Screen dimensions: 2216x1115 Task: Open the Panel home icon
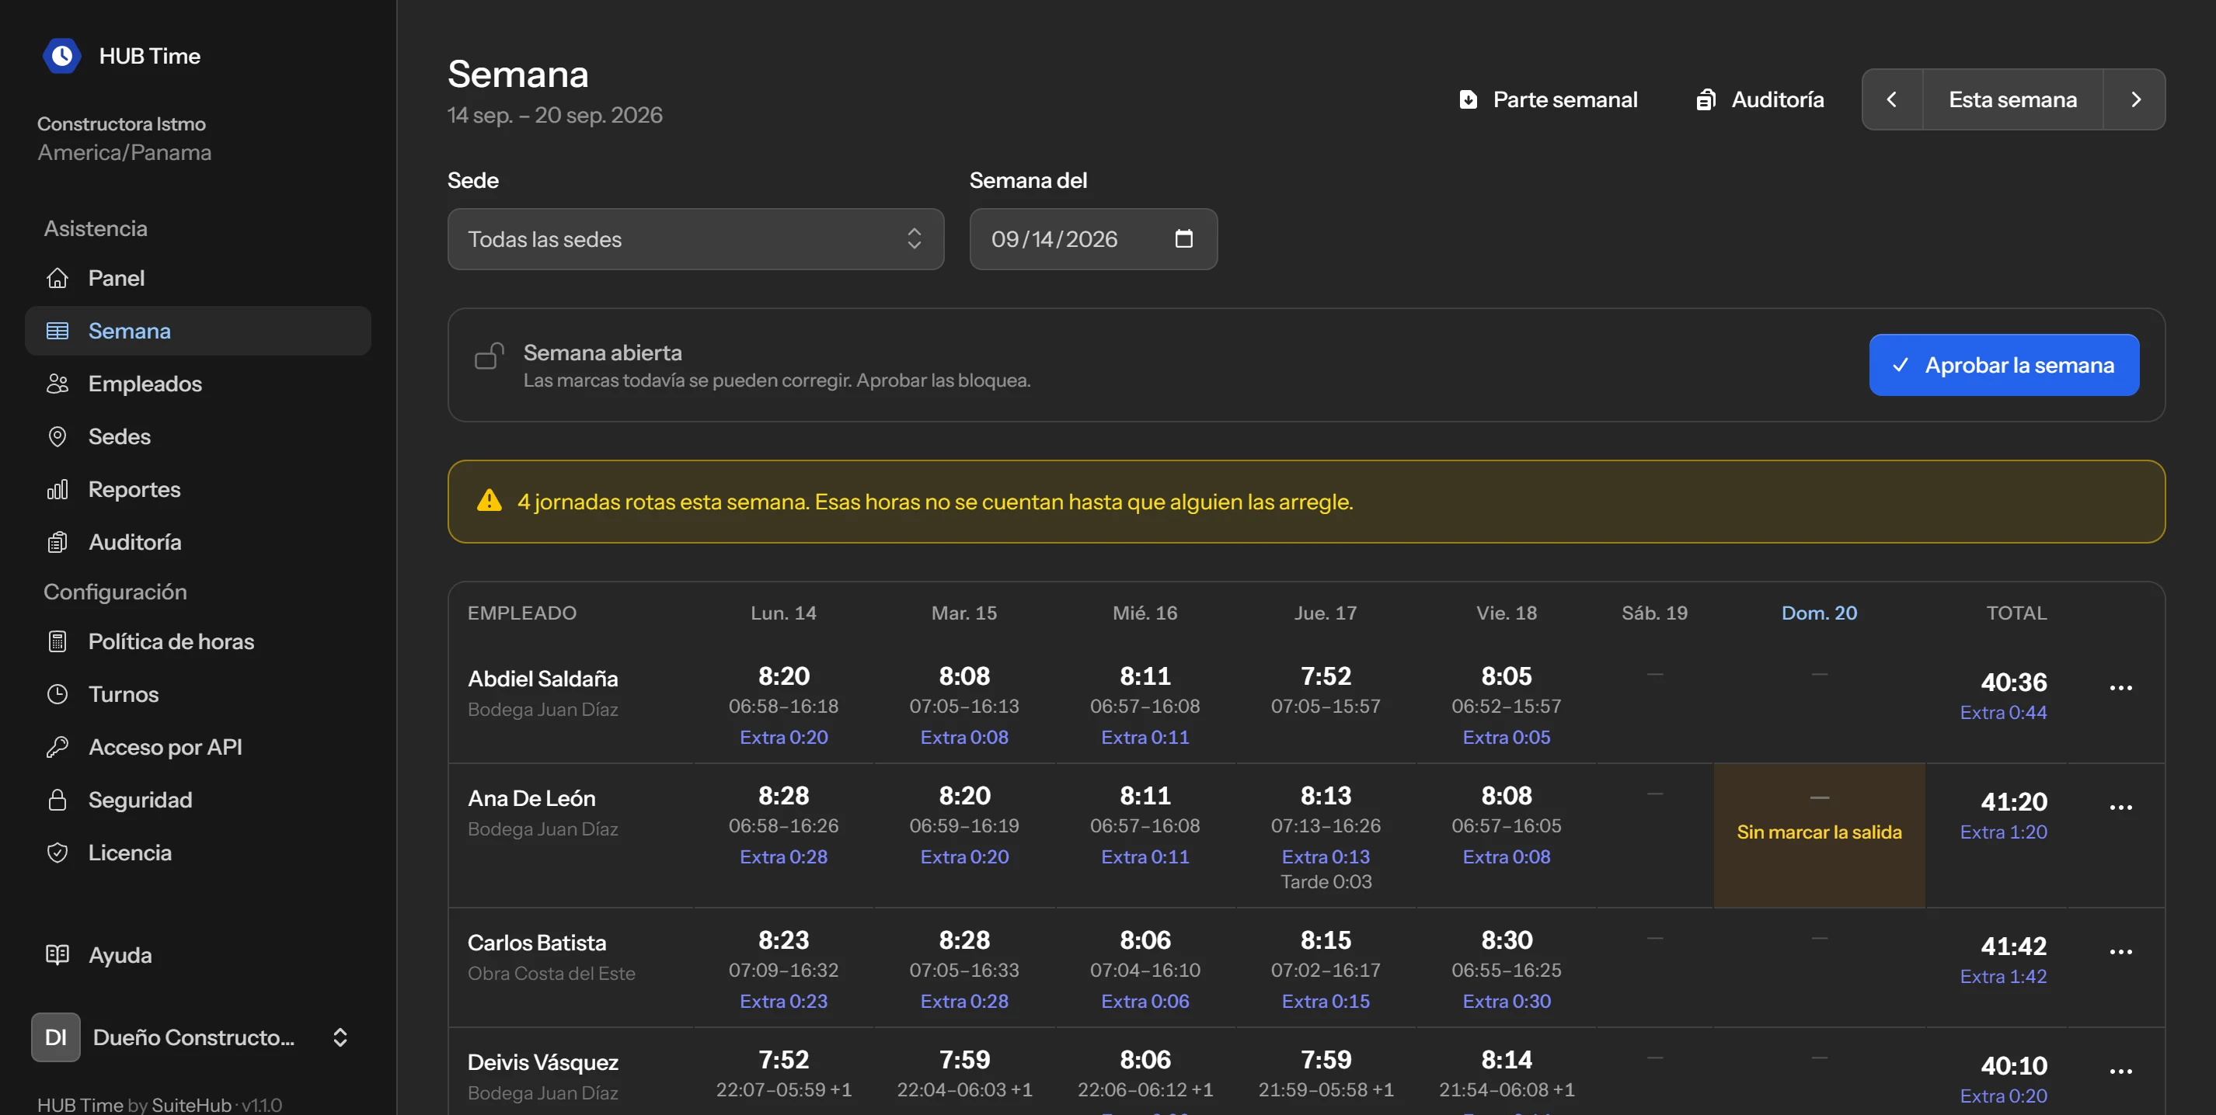[57, 278]
